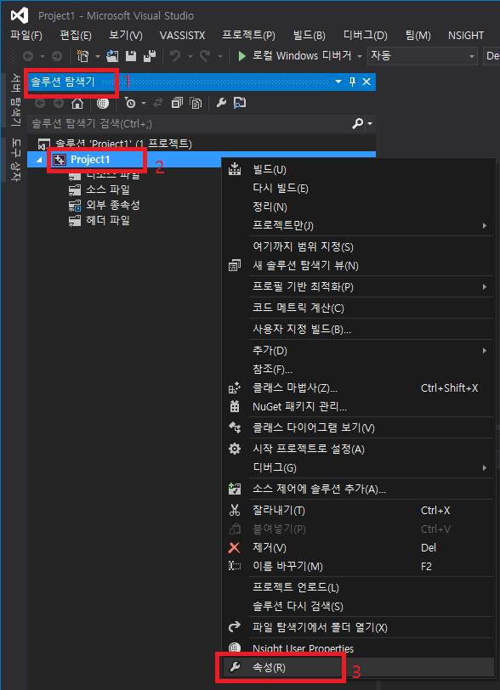This screenshot has height=690, width=500.
Task: Close the 솔루션 탐색기 panel
Action: (x=366, y=82)
